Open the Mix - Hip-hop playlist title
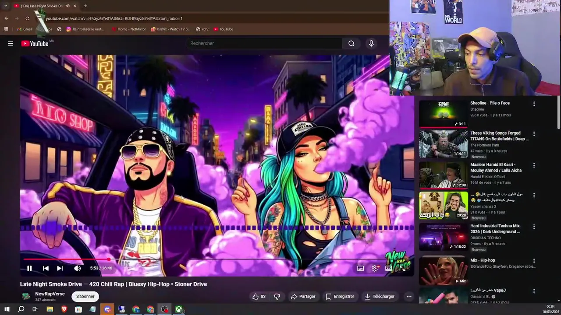 tap(483, 260)
